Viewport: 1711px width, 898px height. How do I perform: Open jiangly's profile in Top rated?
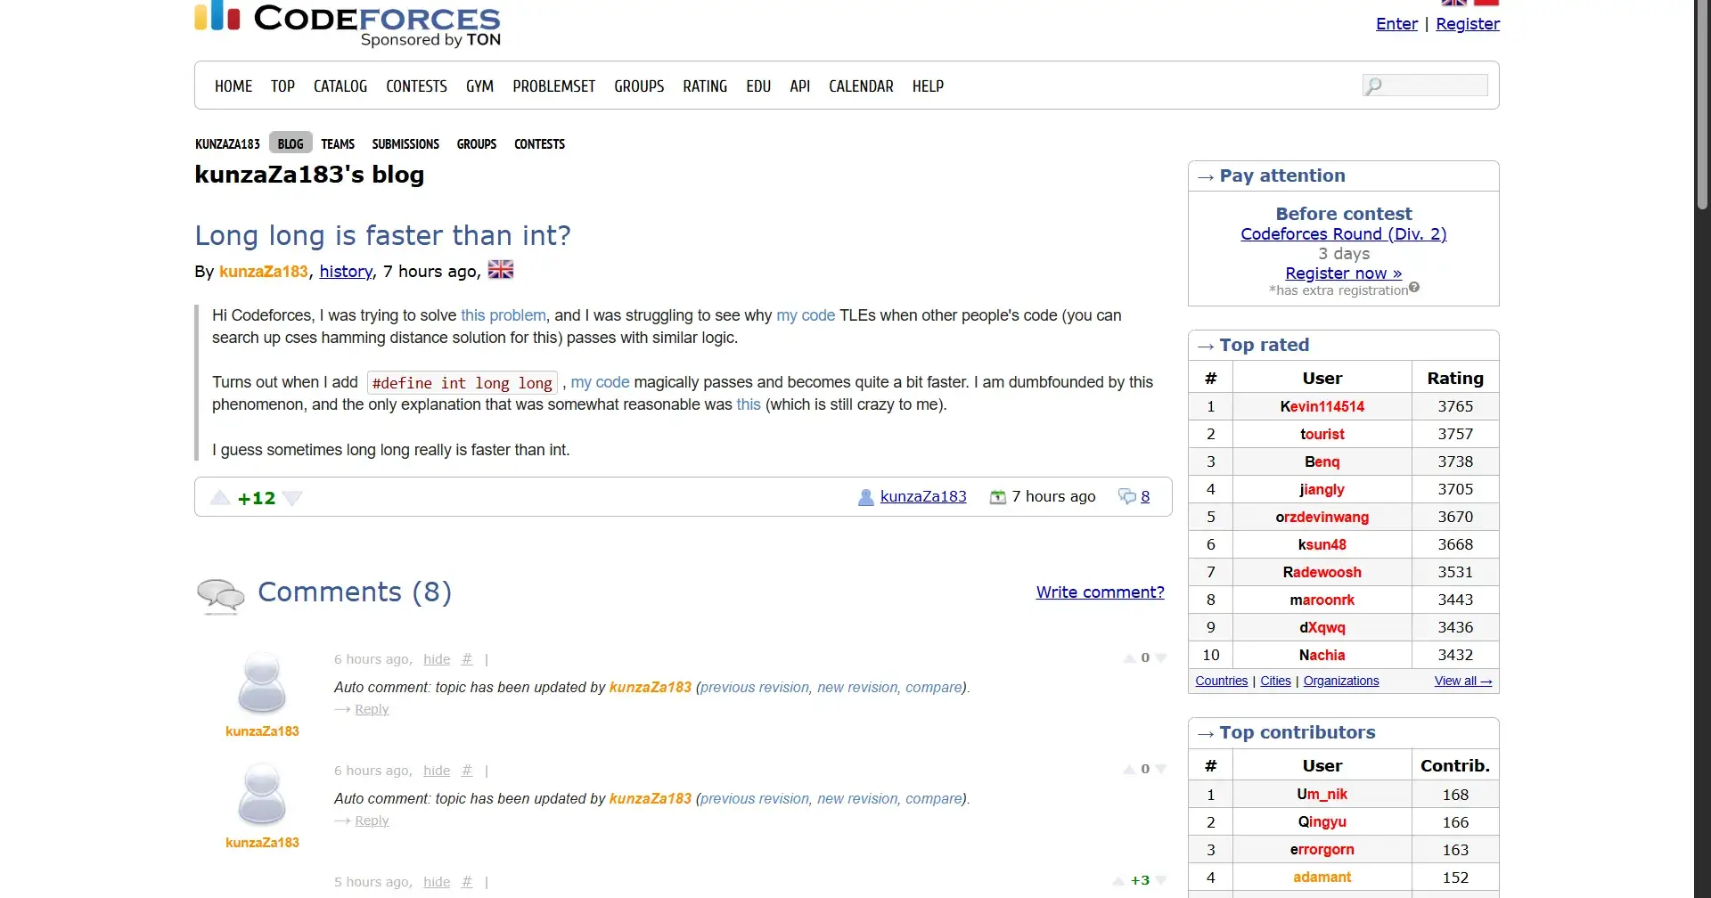(1322, 489)
